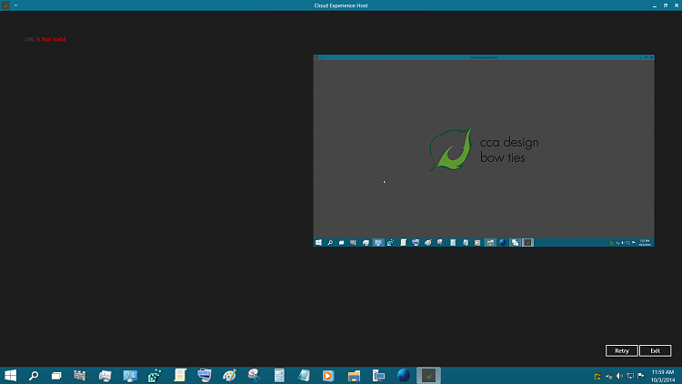Open Calculator from the taskbar
The height and width of the screenshot is (384, 682).
coord(279,375)
